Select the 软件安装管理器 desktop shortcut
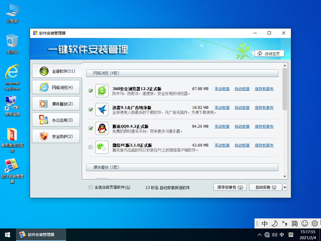 point(12,171)
